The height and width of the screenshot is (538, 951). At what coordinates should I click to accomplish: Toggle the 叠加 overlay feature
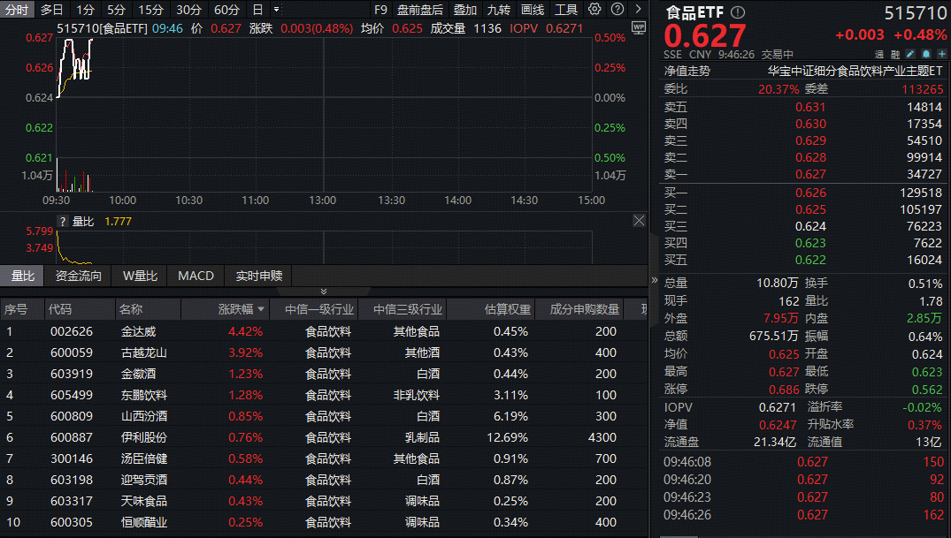click(464, 8)
